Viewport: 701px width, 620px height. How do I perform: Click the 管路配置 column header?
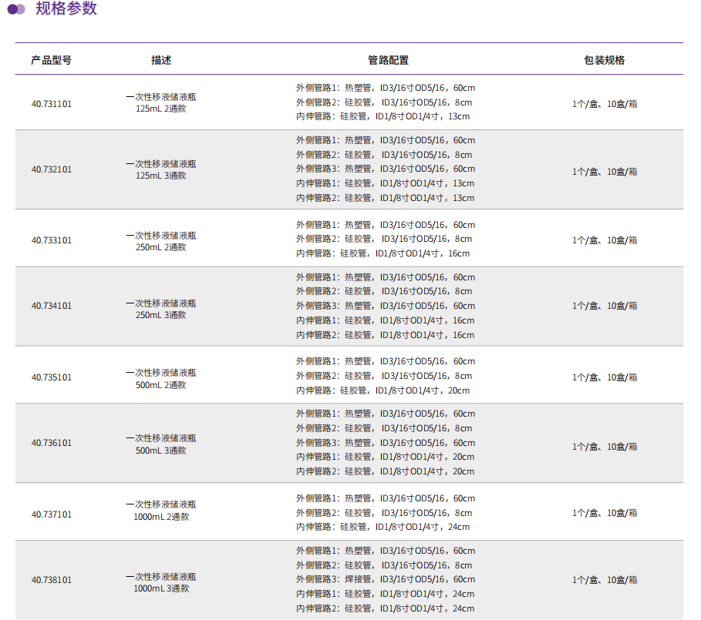388,60
